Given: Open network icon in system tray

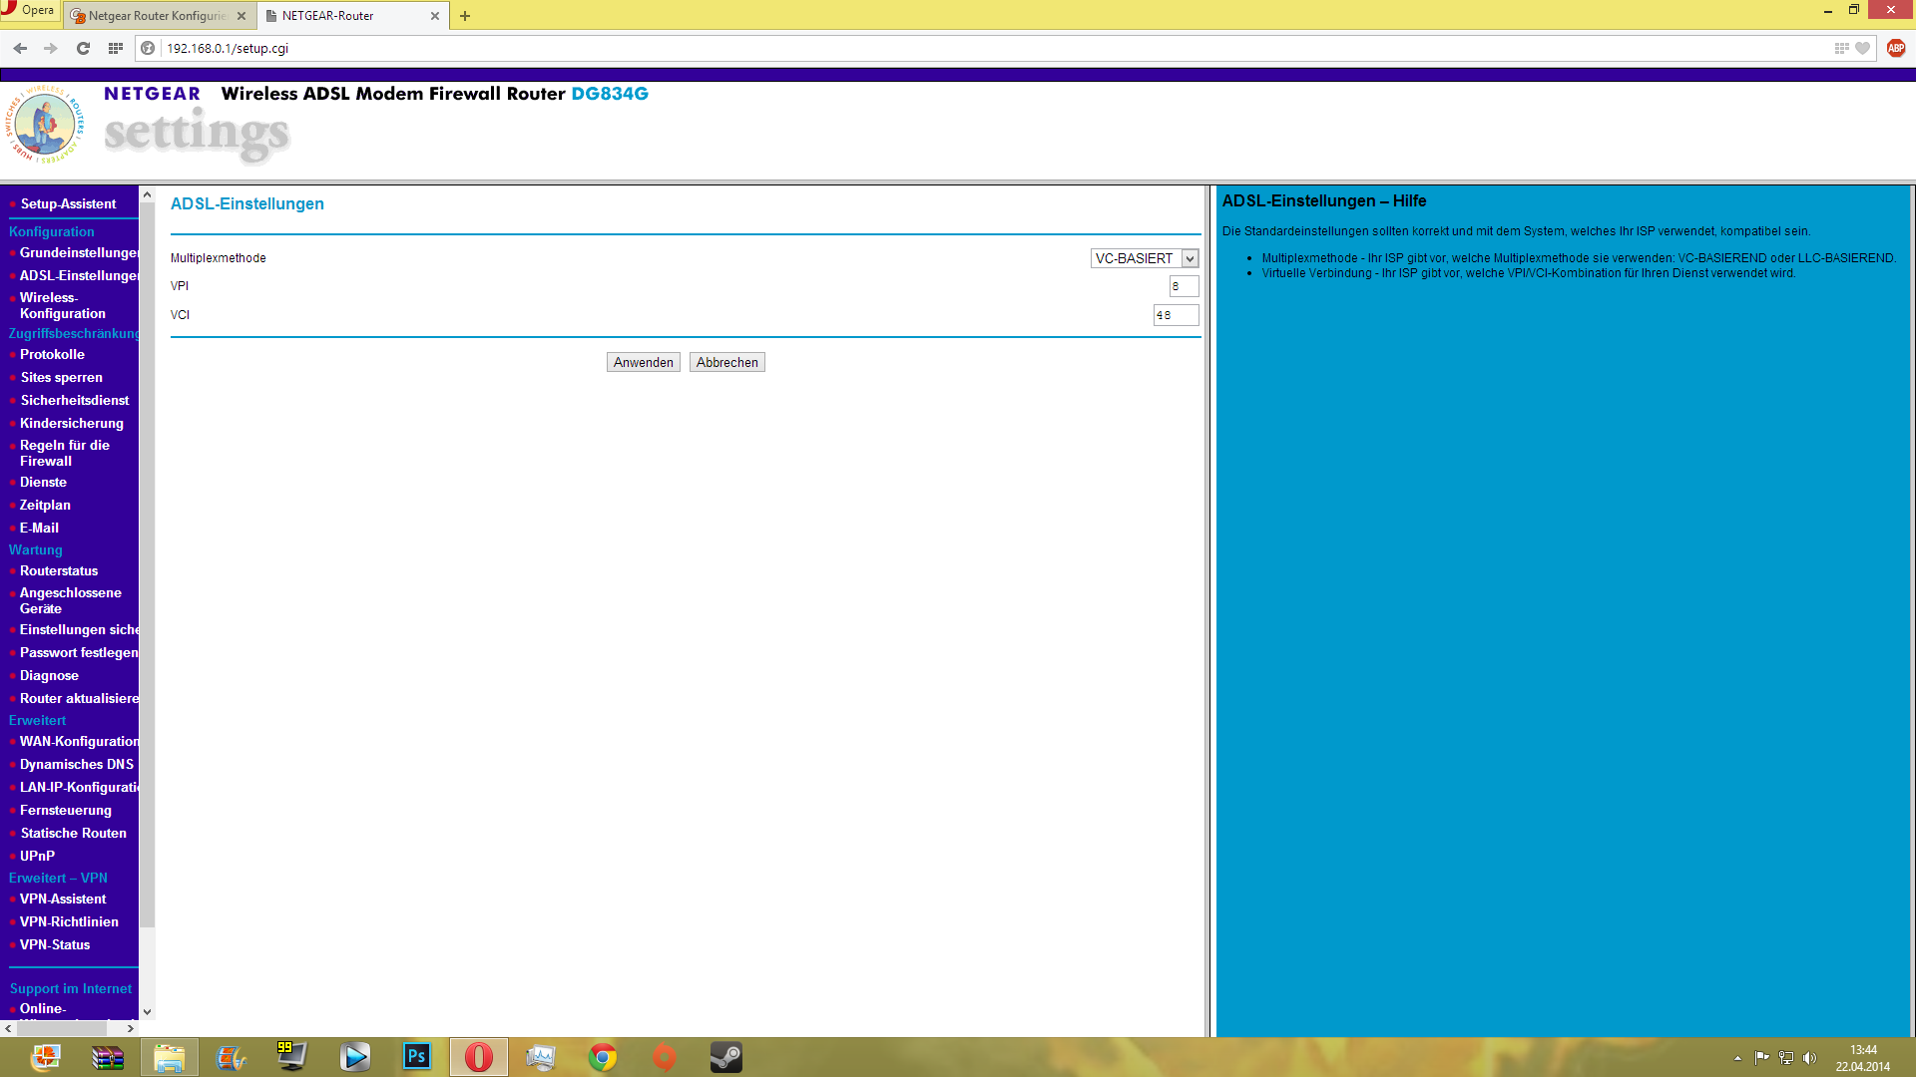Looking at the screenshot, I should point(1786,1058).
